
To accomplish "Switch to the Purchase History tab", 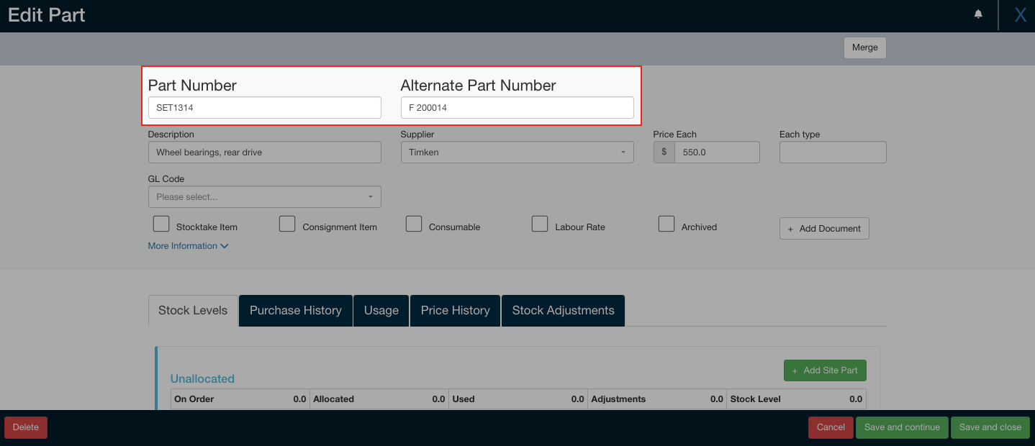I will pos(295,310).
